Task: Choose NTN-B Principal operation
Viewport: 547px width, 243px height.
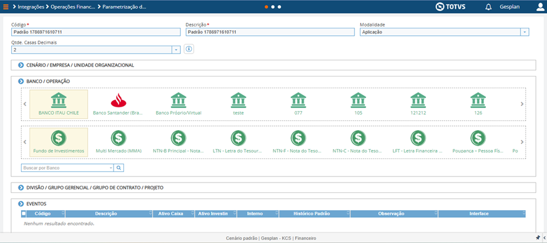Action: tap(178, 142)
